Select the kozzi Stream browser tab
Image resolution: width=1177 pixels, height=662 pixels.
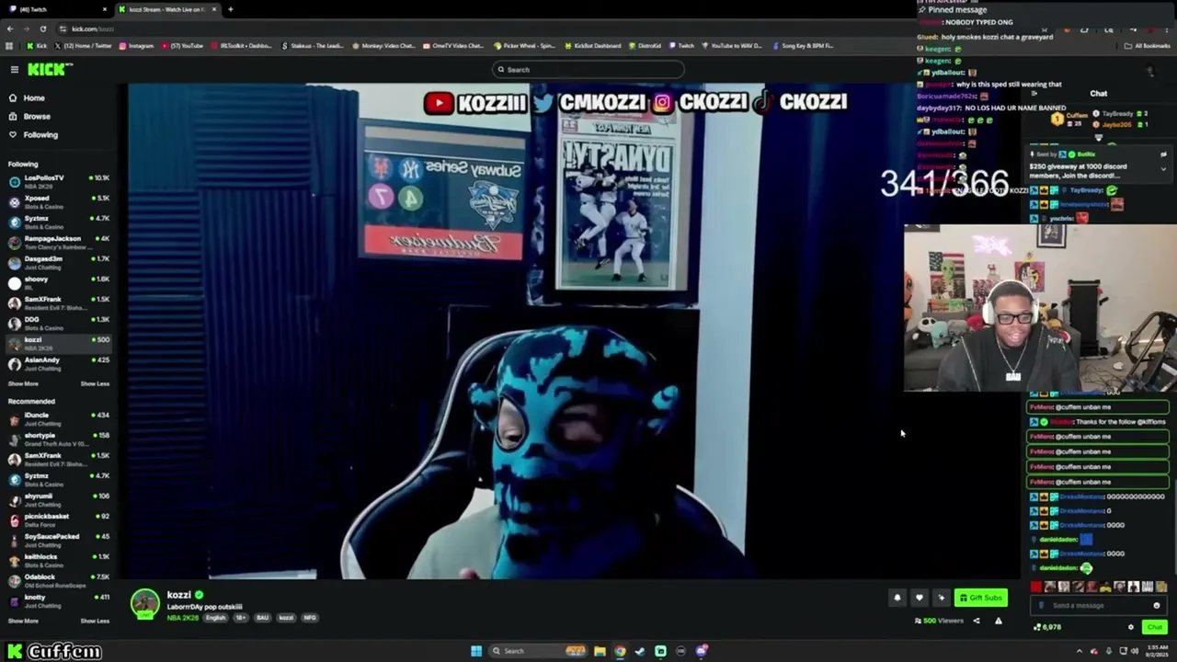(167, 9)
